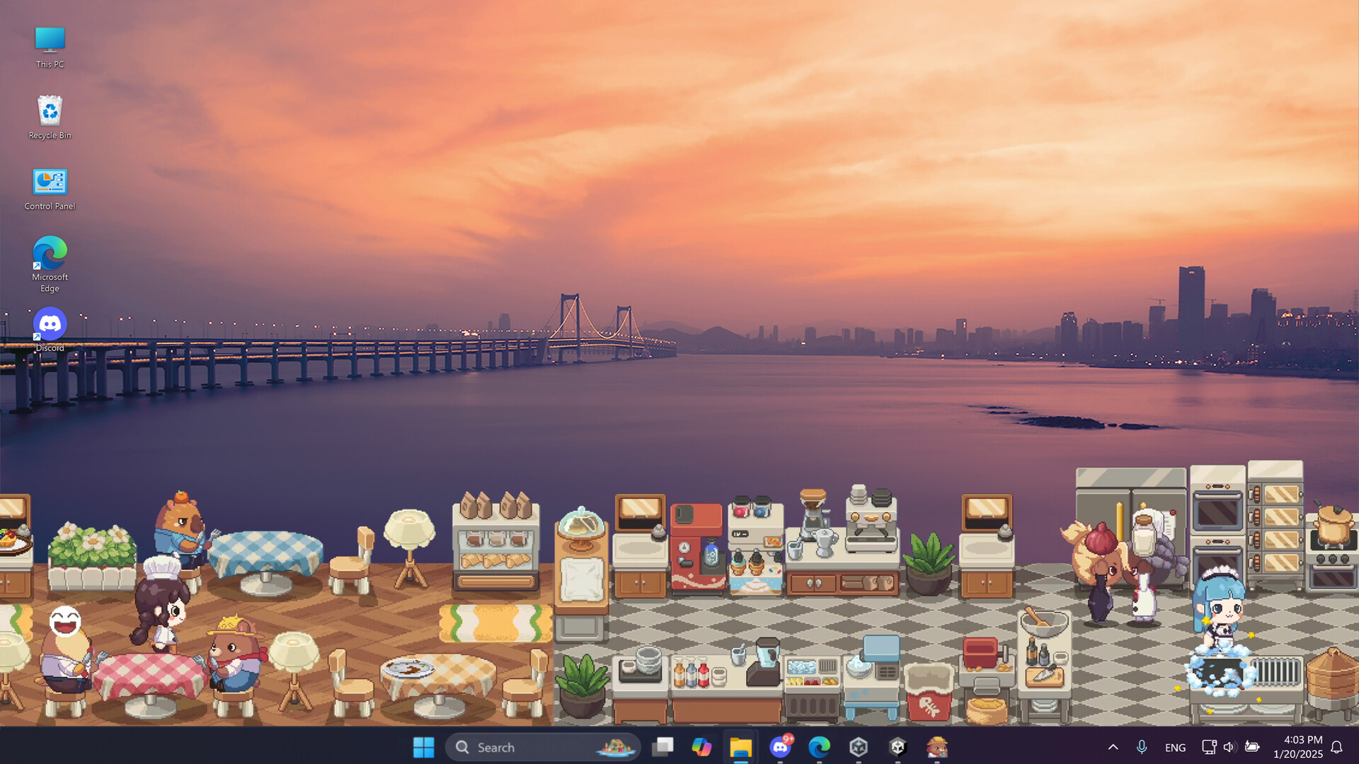Launch Copilot from the taskbar
This screenshot has height=764, width=1359.
701,747
